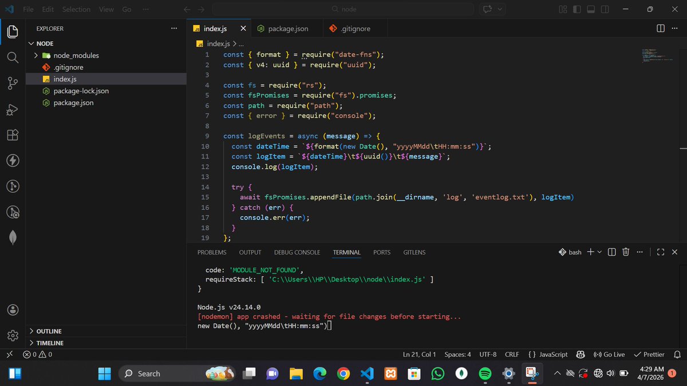Open the Search view in activity bar
Viewport: 687px width, 386px height.
[13, 57]
